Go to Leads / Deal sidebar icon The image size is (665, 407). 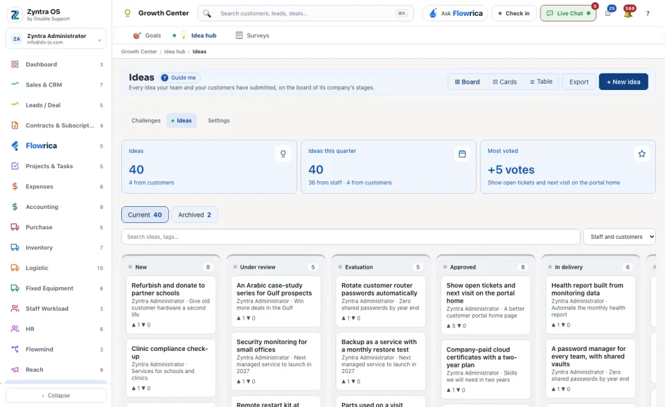(x=15, y=105)
